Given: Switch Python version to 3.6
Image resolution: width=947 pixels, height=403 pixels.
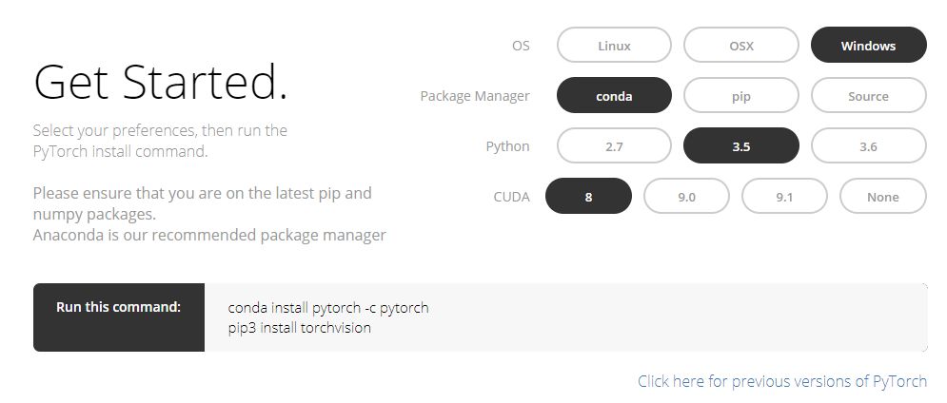Looking at the screenshot, I should 868,146.
